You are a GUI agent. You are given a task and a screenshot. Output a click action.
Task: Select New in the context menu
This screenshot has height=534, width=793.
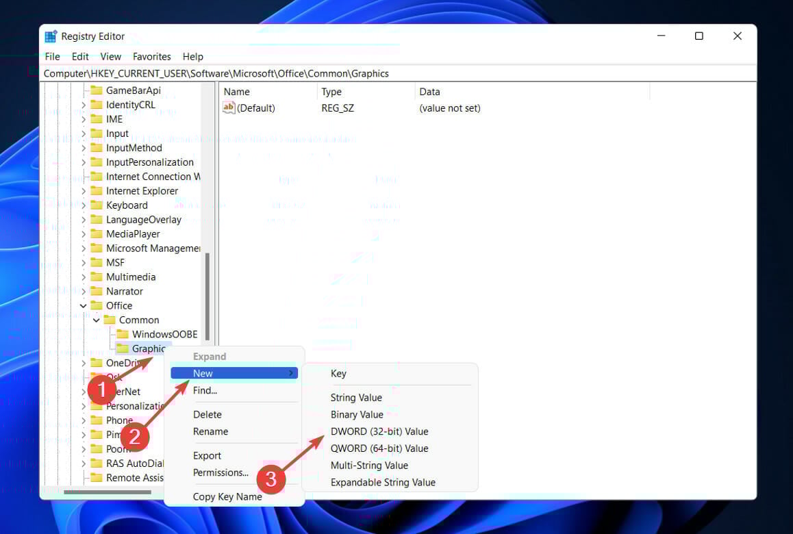[234, 373]
